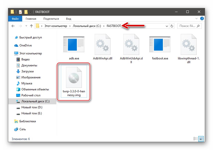Open Объемные объекты in navigation pane
The height and width of the screenshot is (150, 213).
pyautogui.click(x=35, y=89)
